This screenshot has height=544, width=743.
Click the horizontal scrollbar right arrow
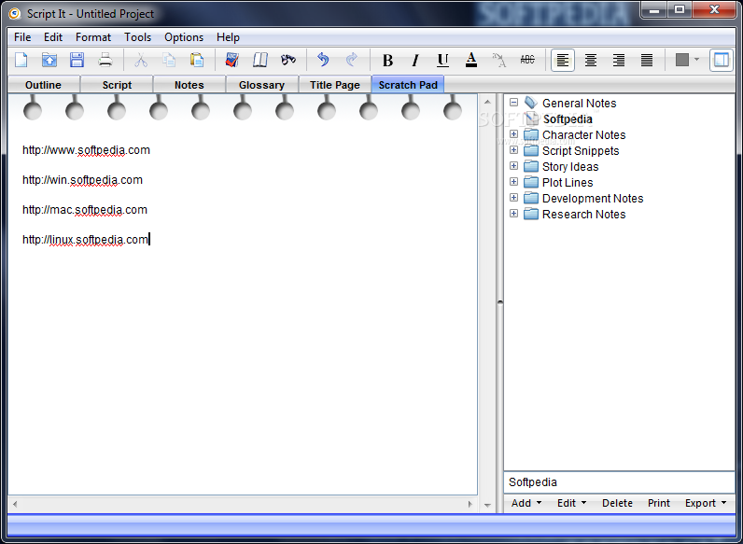(470, 504)
